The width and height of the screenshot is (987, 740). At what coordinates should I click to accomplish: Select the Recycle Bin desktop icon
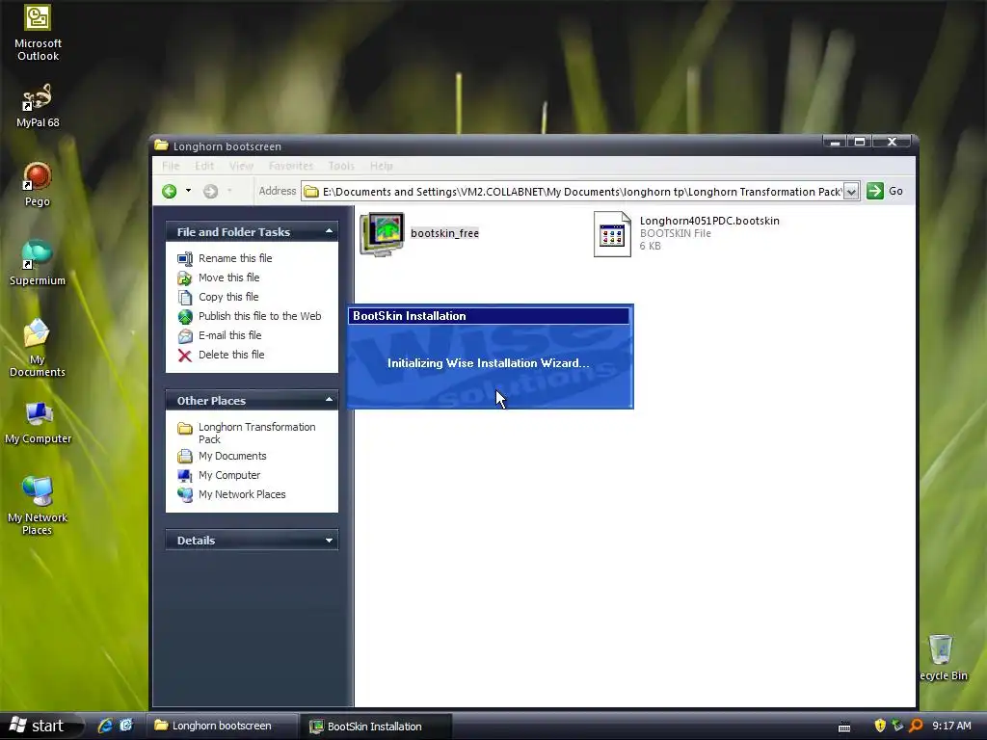943,657
